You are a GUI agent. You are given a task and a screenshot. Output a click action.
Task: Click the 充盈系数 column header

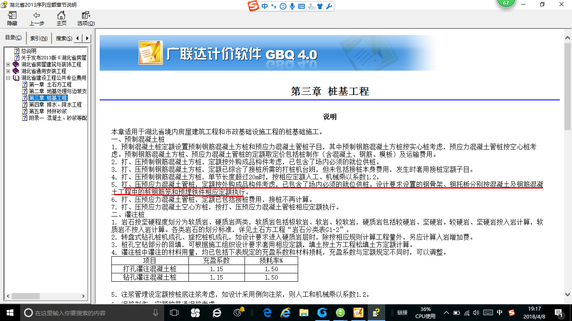click(216, 260)
